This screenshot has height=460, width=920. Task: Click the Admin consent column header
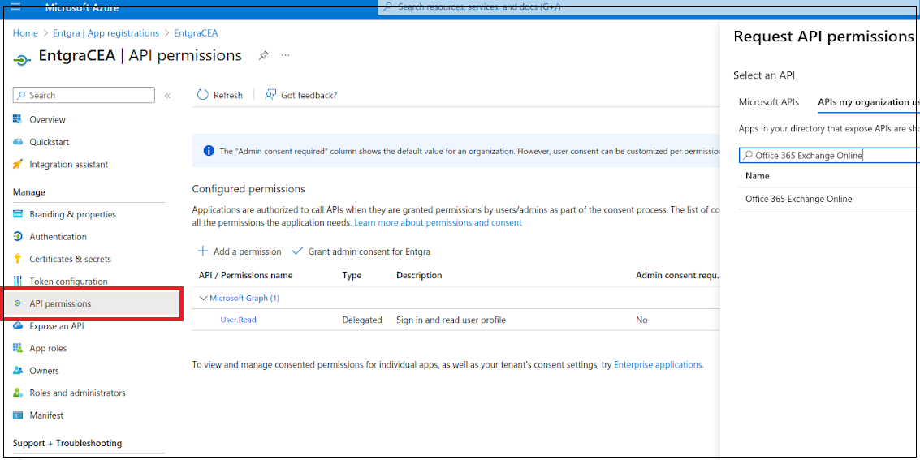[x=678, y=275]
